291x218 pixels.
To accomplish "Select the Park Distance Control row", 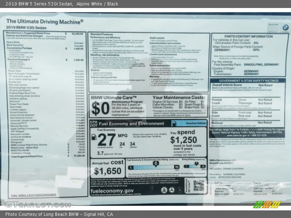I will (x=47, y=118).
